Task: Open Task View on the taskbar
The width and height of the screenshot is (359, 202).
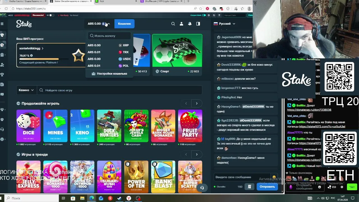Action: pyautogui.click(x=63, y=198)
